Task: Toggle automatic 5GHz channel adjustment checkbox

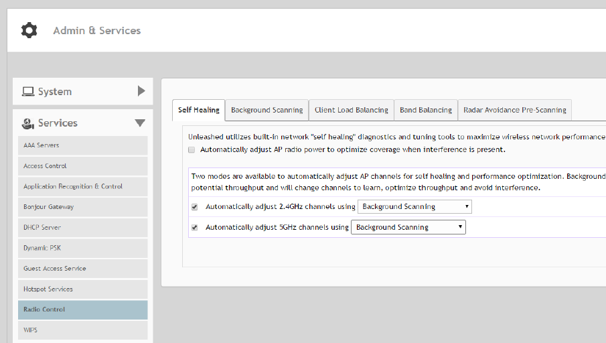Action: 195,228
